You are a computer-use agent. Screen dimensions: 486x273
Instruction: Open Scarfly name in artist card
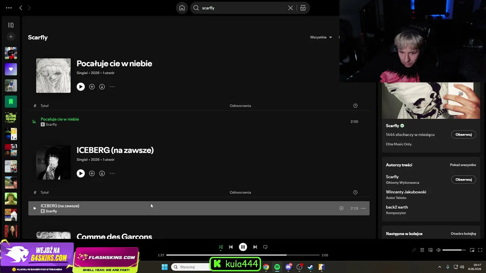(393, 126)
